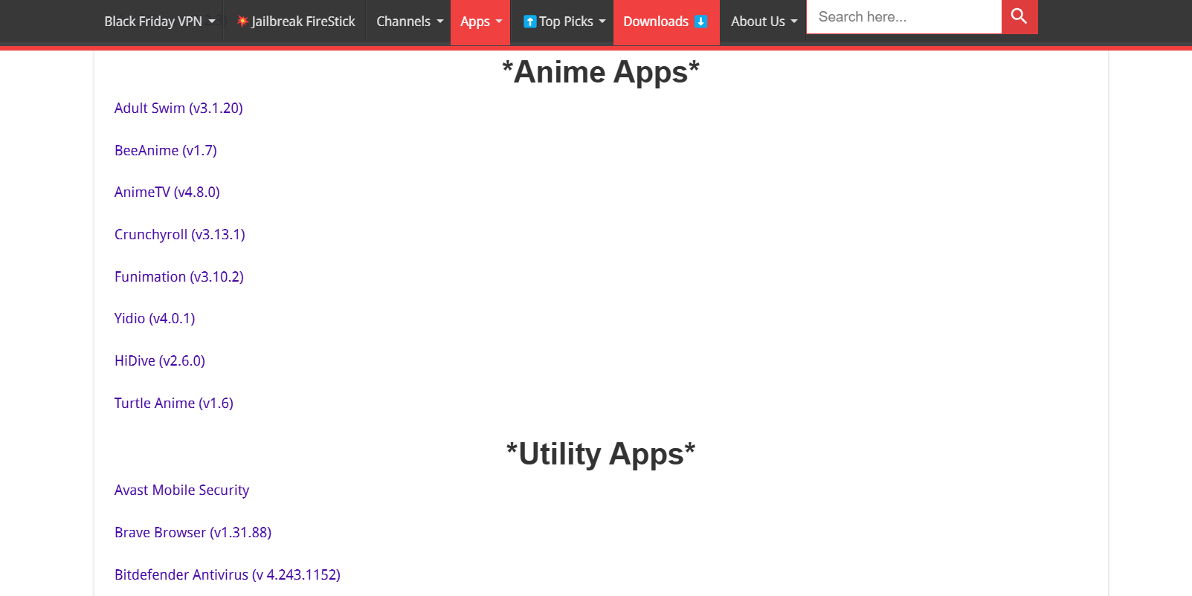
Task: Click the *Anime Apps* heading
Action: point(601,72)
